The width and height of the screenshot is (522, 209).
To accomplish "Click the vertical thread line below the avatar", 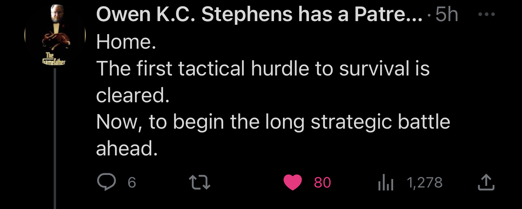I will [x=54, y=138].
